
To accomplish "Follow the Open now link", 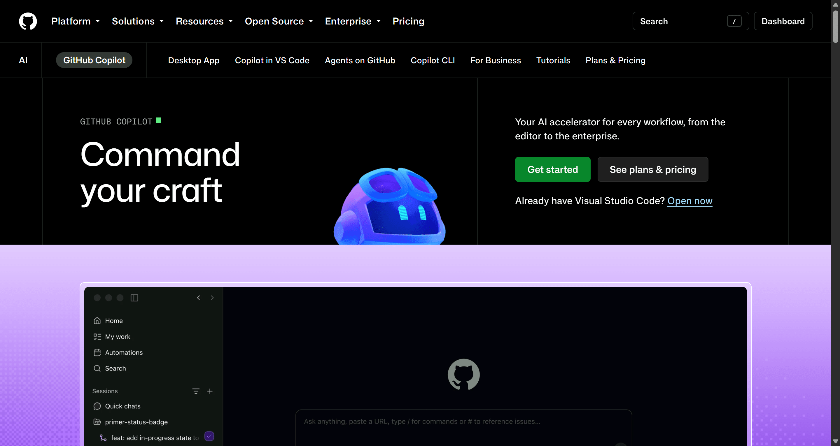I will [690, 201].
